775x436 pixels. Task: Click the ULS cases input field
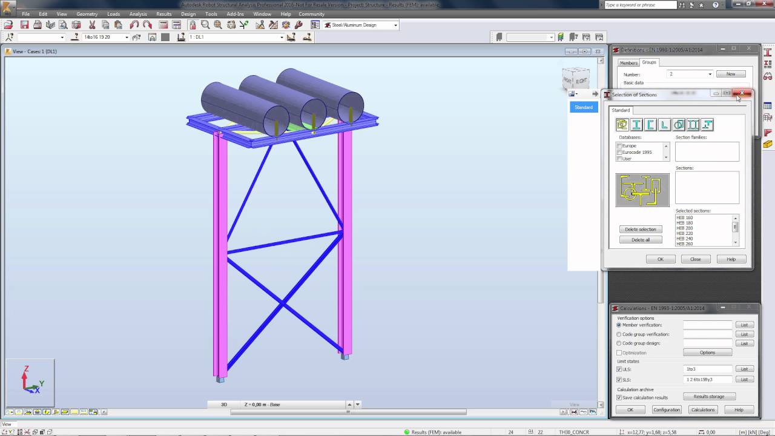(708, 369)
